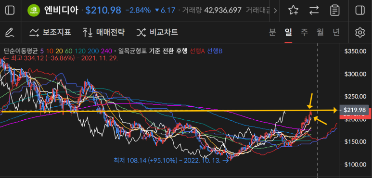Click the $150.00 price axis label

pyautogui.click(x=356, y=142)
